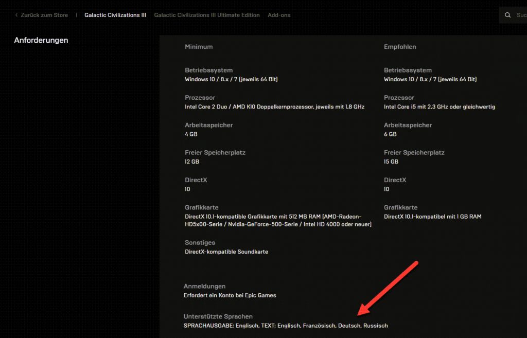Select the Anforderungen heading
The image size is (527, 338).
click(41, 40)
